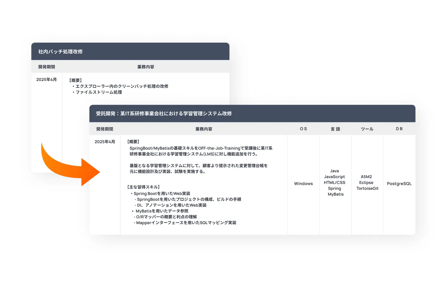This screenshot has height=286, width=446.
Task: Click 開発期間 header in back table
Action: coord(47,67)
